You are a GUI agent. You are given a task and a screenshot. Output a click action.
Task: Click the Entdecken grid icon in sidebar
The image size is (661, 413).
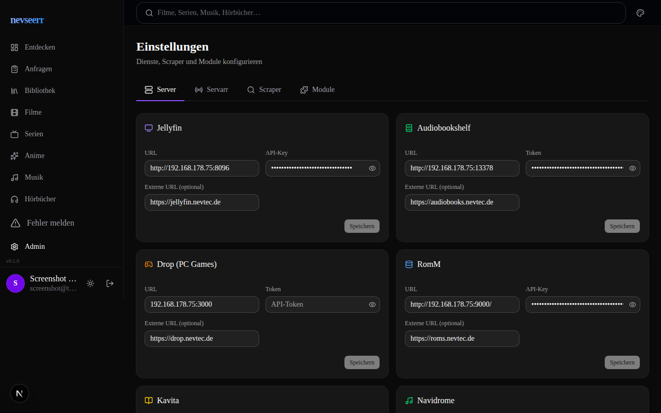(x=14, y=47)
